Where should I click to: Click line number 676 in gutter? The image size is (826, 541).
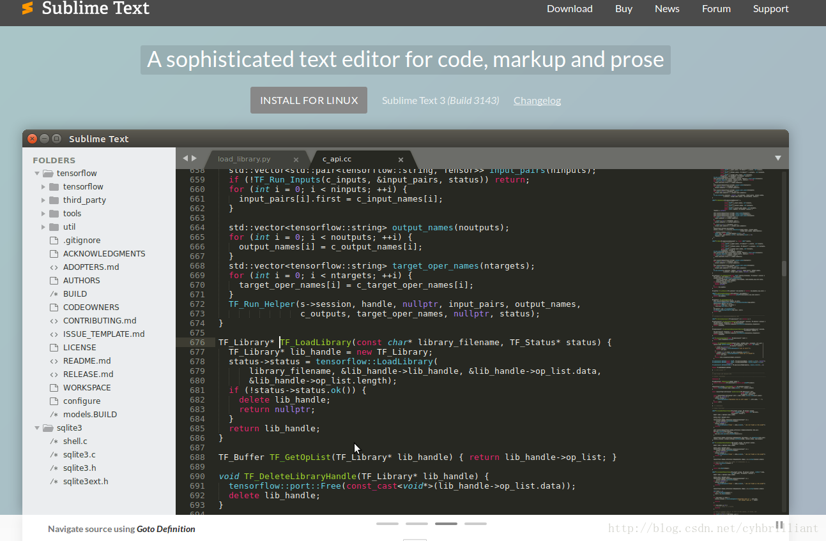coord(197,343)
